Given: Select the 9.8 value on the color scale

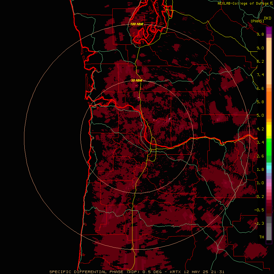Looking at the screenshot, I should [x=260, y=34].
